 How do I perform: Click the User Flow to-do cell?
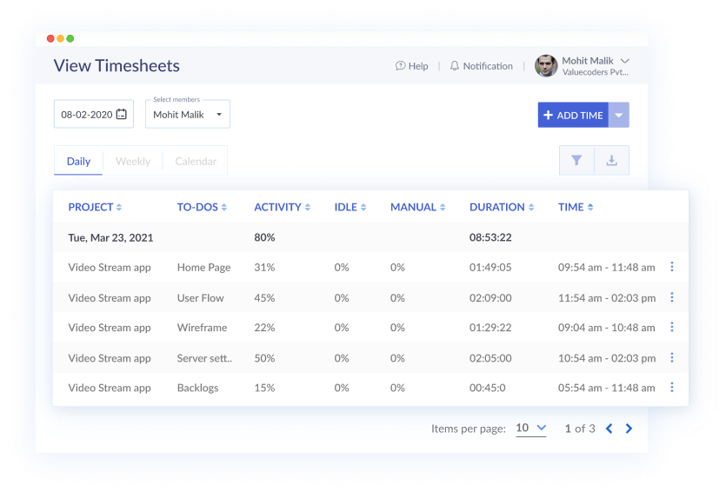click(200, 298)
